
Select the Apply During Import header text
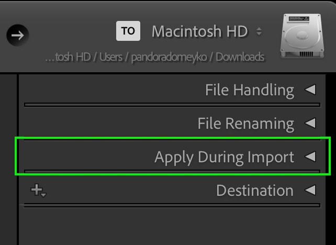pyautogui.click(x=225, y=158)
